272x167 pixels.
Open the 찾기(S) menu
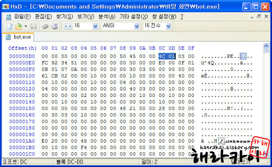(64, 17)
